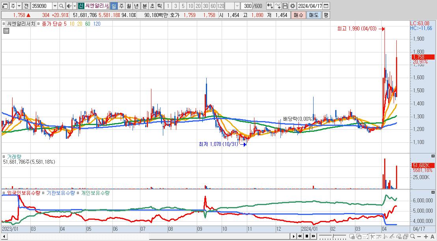Open chart settings gear icon
437x241 pixels.
tap(293, 6)
